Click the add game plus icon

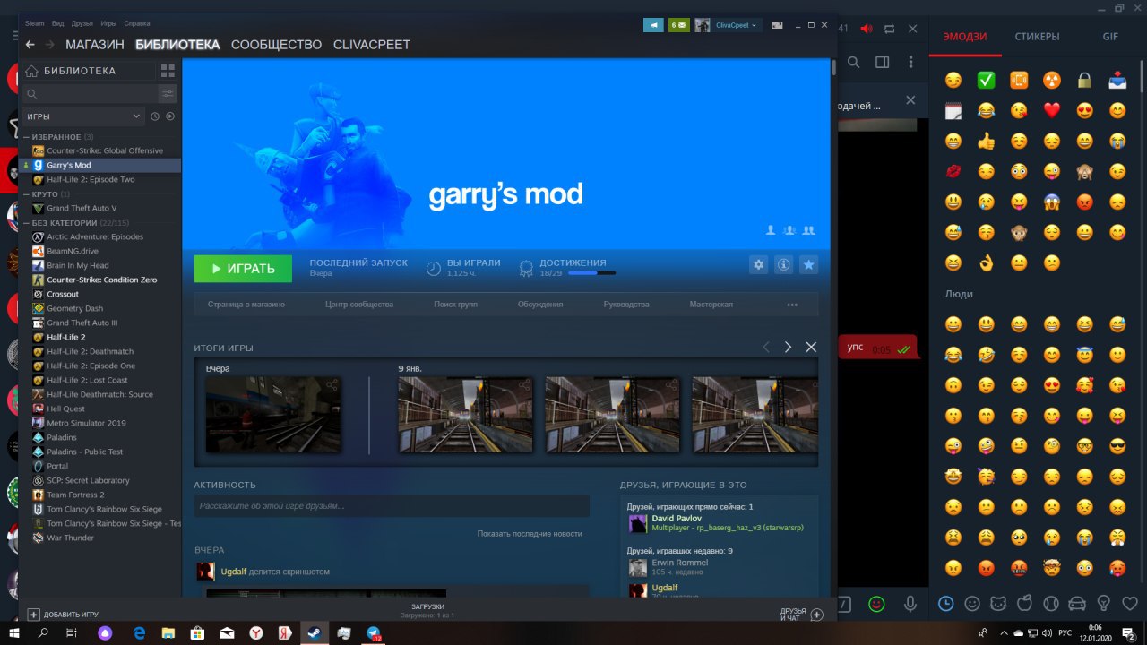click(33, 615)
